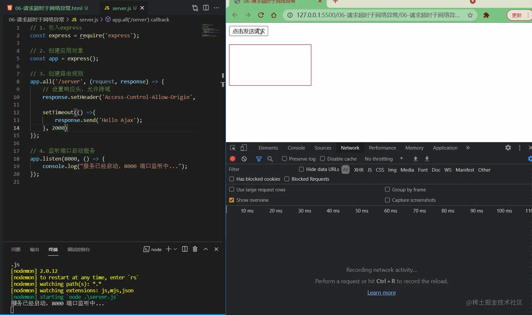Switch to the Console panel
Image resolution: width=532 pixels, height=315 pixels.
pos(296,148)
